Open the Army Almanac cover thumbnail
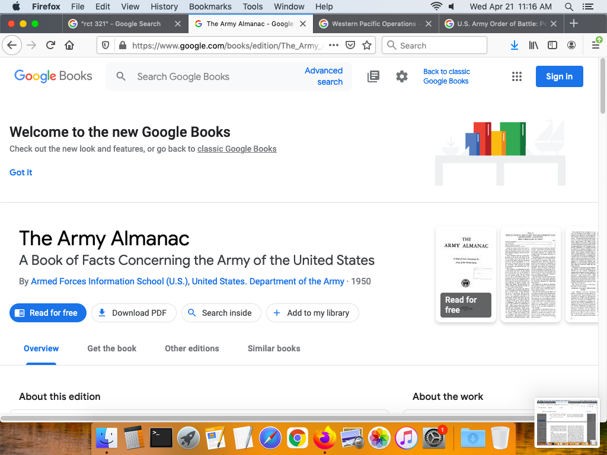This screenshot has height=455, width=607. point(466,274)
